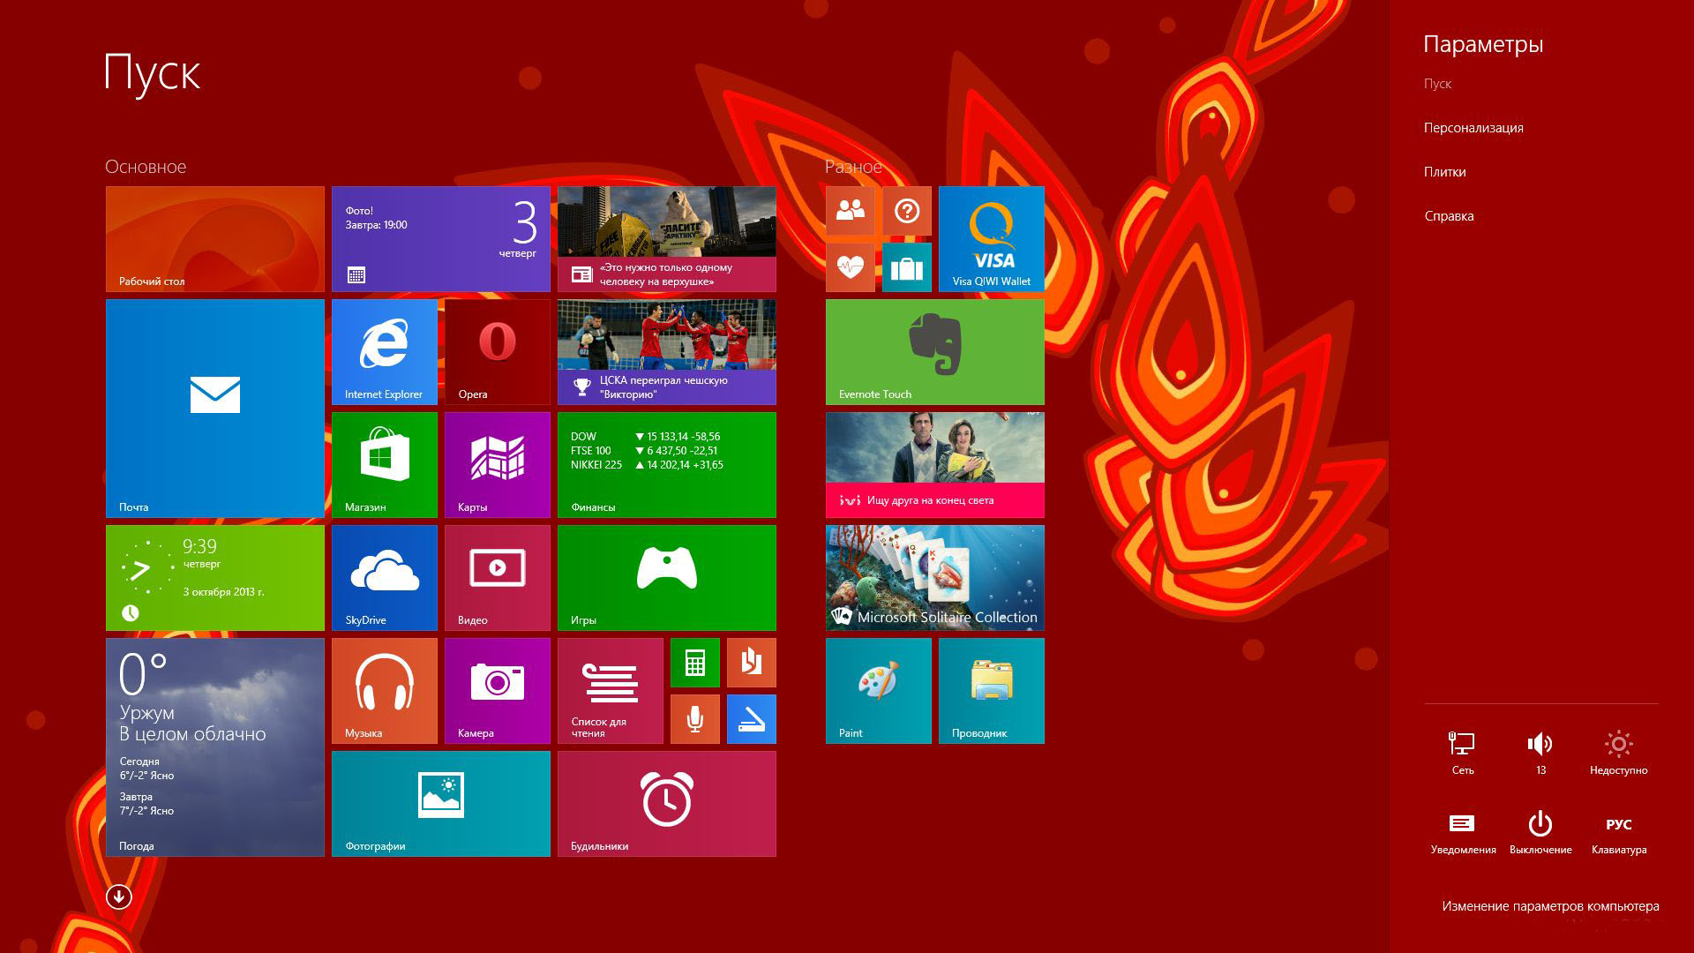Launch Internet Explorer tile

coord(384,351)
